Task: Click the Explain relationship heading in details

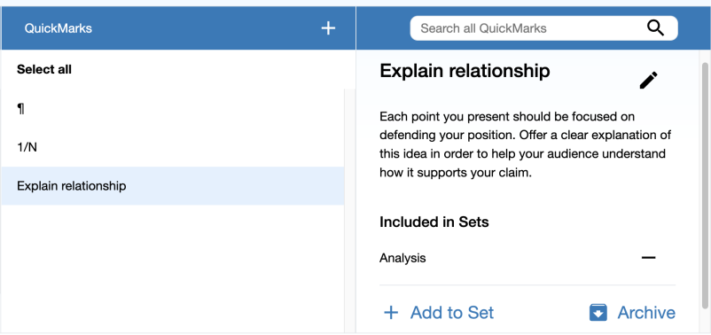Action: point(465,71)
